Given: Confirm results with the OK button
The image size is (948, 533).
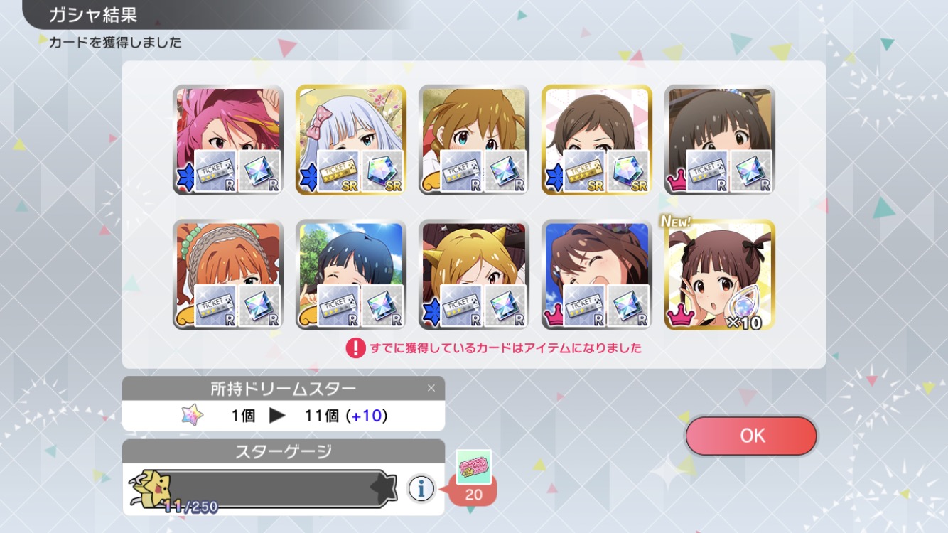Looking at the screenshot, I should point(752,436).
